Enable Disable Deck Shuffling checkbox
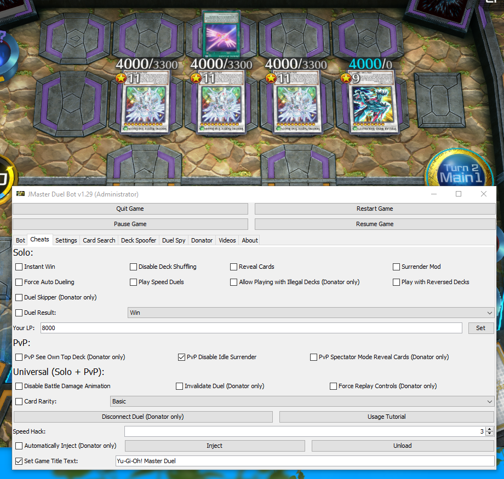 pyautogui.click(x=133, y=267)
